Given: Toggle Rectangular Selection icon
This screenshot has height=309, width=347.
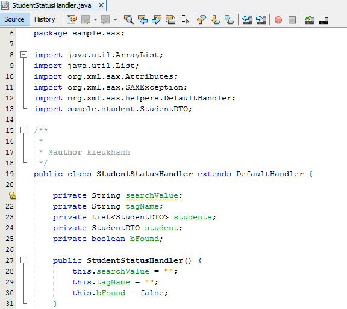Looking at the screenshot, I should pyautogui.click(x=184, y=19).
